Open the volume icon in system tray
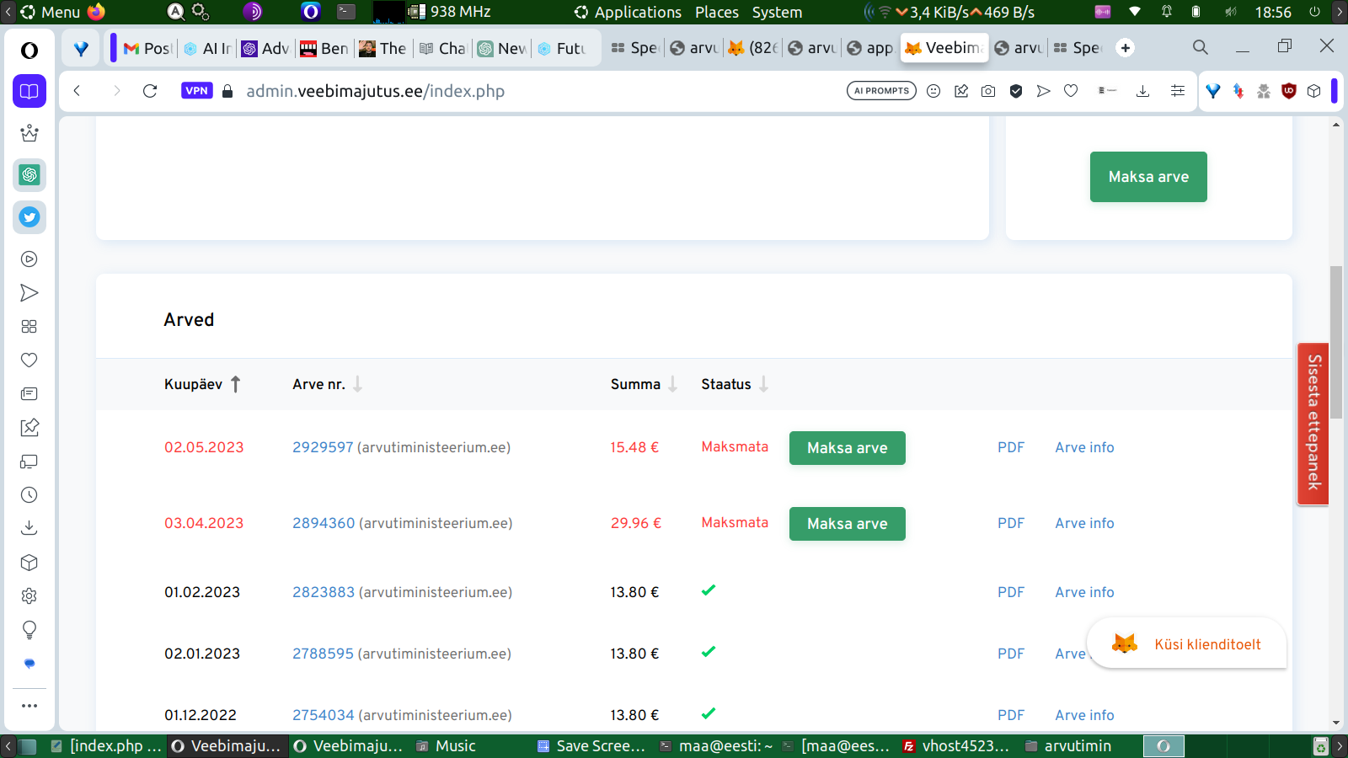Viewport: 1348px width, 758px height. pos(1231,12)
